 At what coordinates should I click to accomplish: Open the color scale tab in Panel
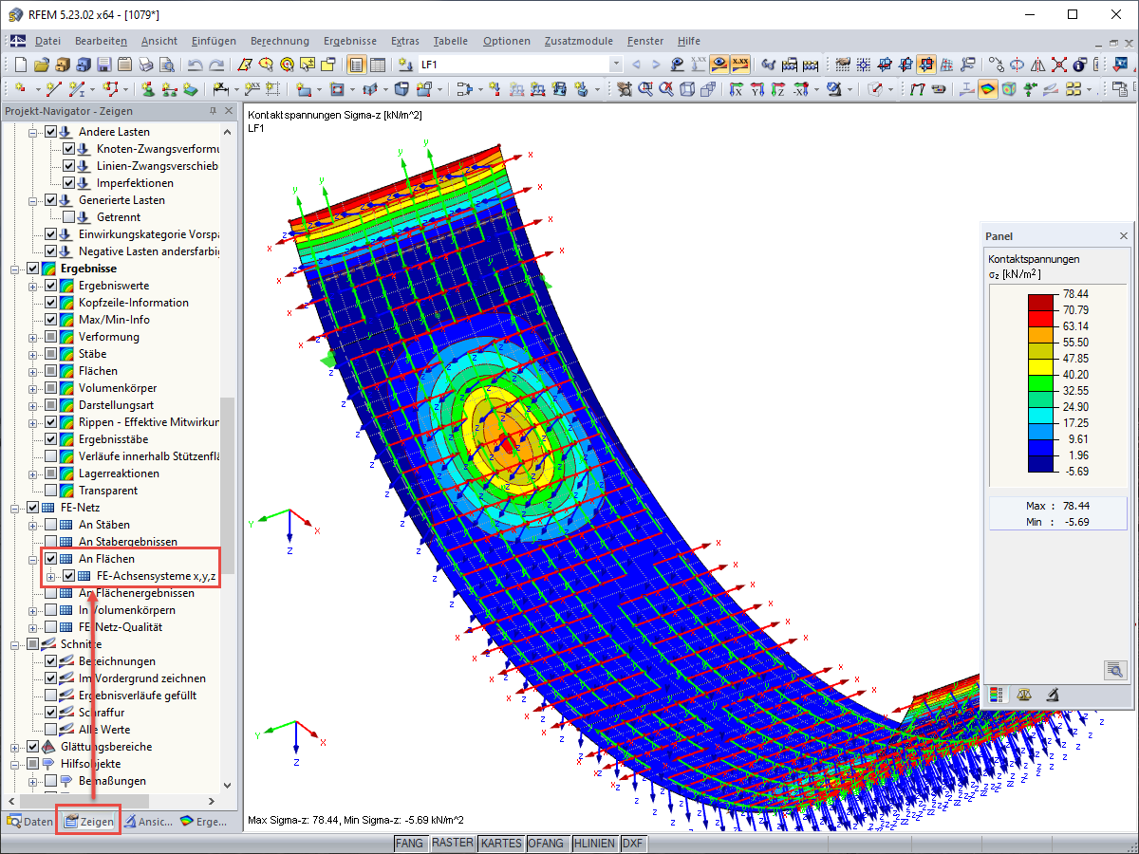pos(997,695)
